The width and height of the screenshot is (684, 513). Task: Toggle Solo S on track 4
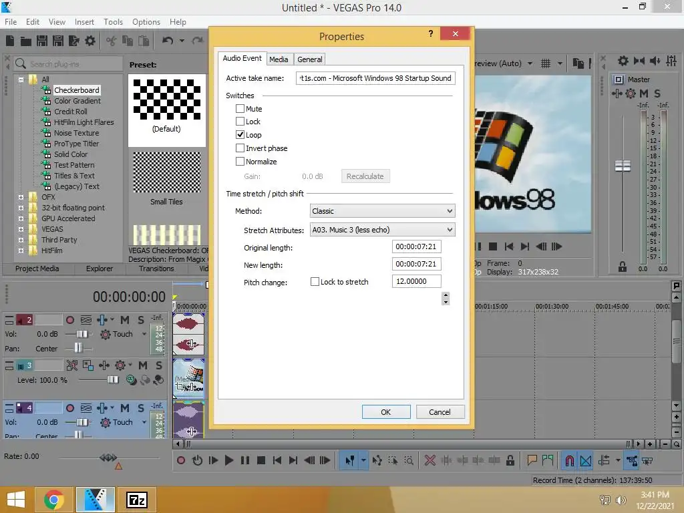point(141,408)
